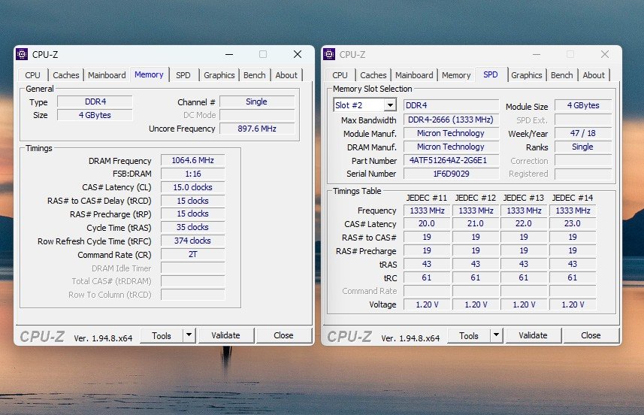Expand the Tools dropdown arrow in the Memory window

(189, 335)
